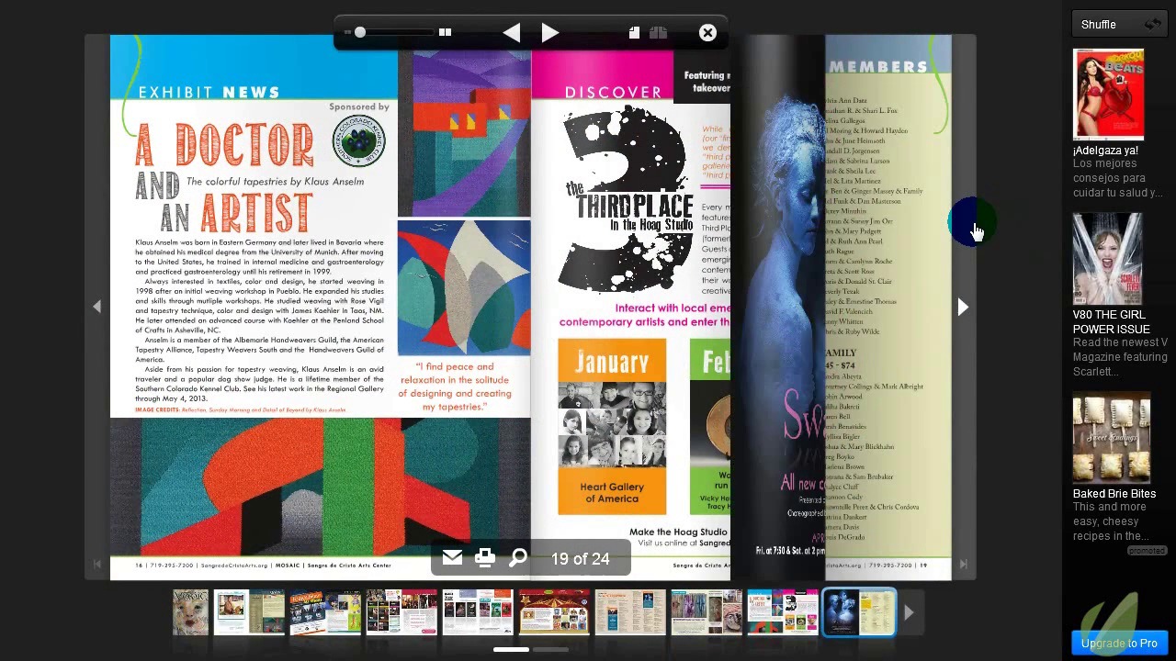Screen dimensions: 1176x661
Task: Close the reader with the X button
Action: tap(707, 33)
